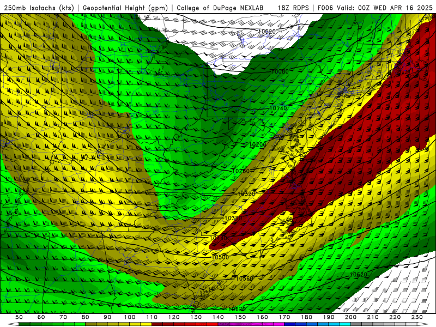Click the 150 value on the color scale

pos(240,317)
